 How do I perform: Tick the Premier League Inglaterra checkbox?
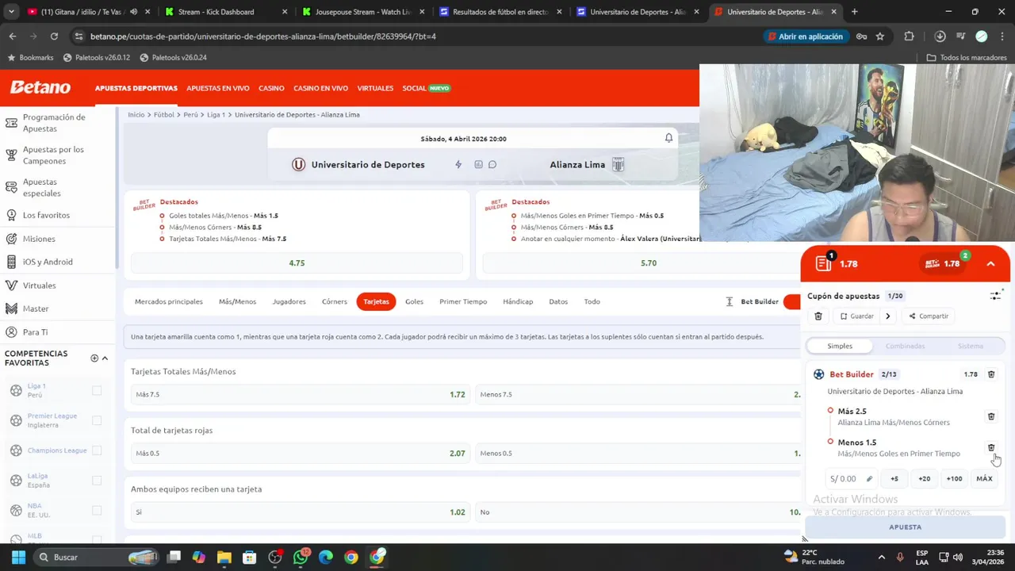point(97,420)
